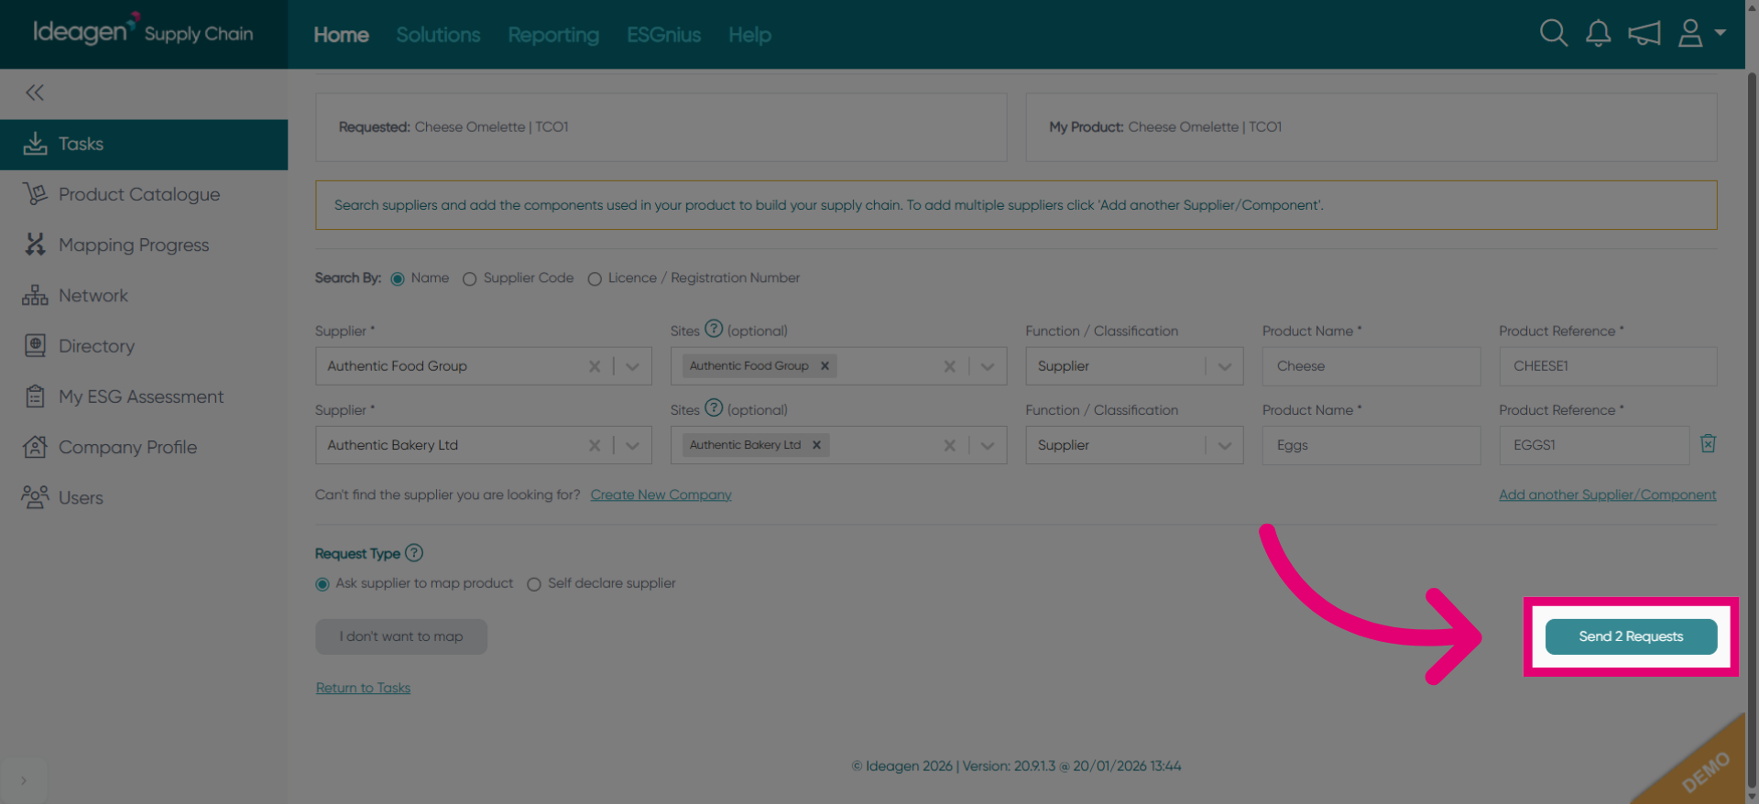The width and height of the screenshot is (1759, 804).
Task: Remove the Authentic Bakery Ltd site tag
Action: point(816,446)
